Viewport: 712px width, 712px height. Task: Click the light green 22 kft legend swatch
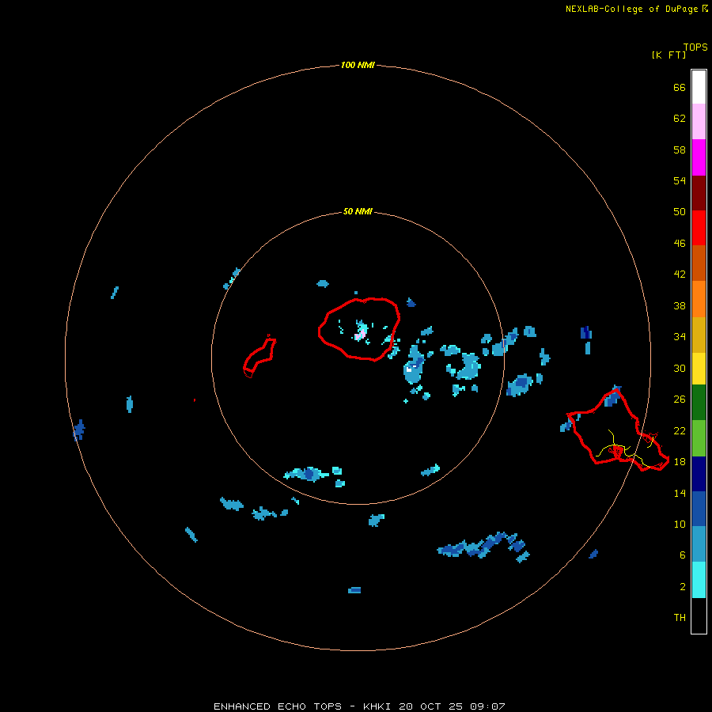point(699,438)
